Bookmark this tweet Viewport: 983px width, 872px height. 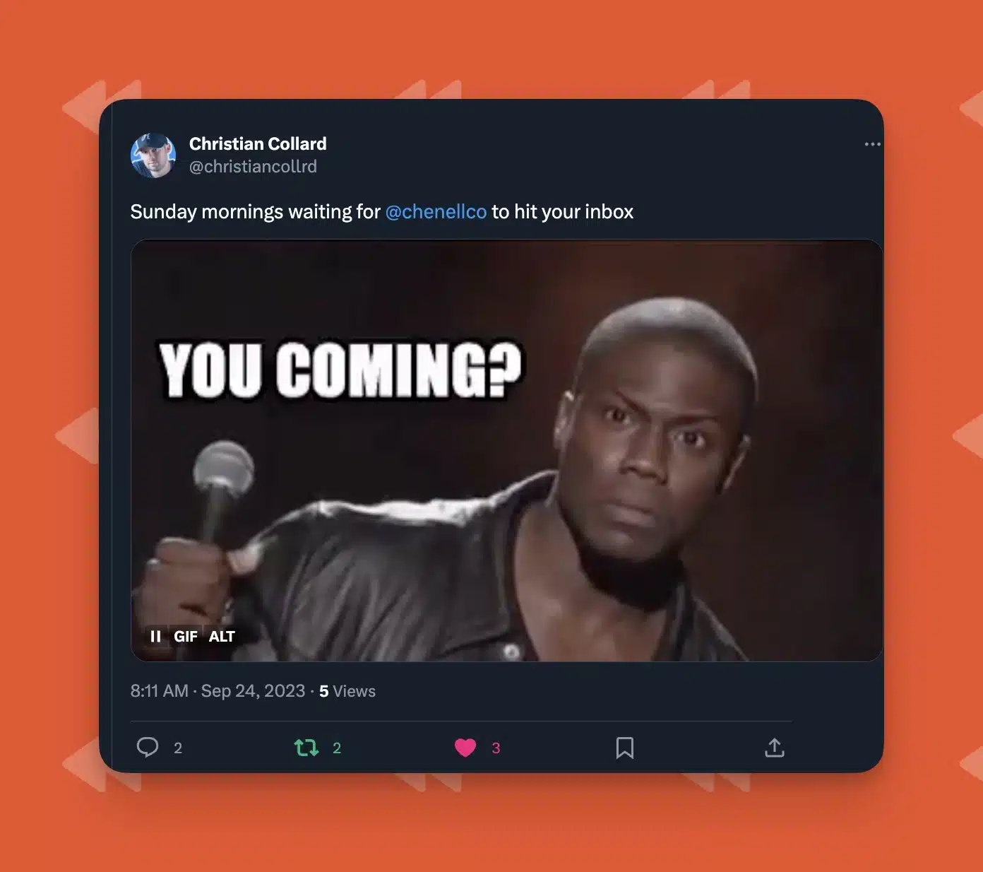coord(625,748)
